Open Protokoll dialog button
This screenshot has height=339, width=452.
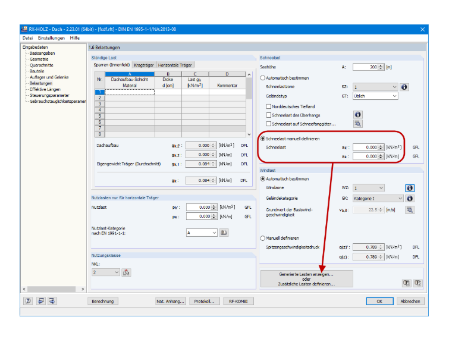205,302
